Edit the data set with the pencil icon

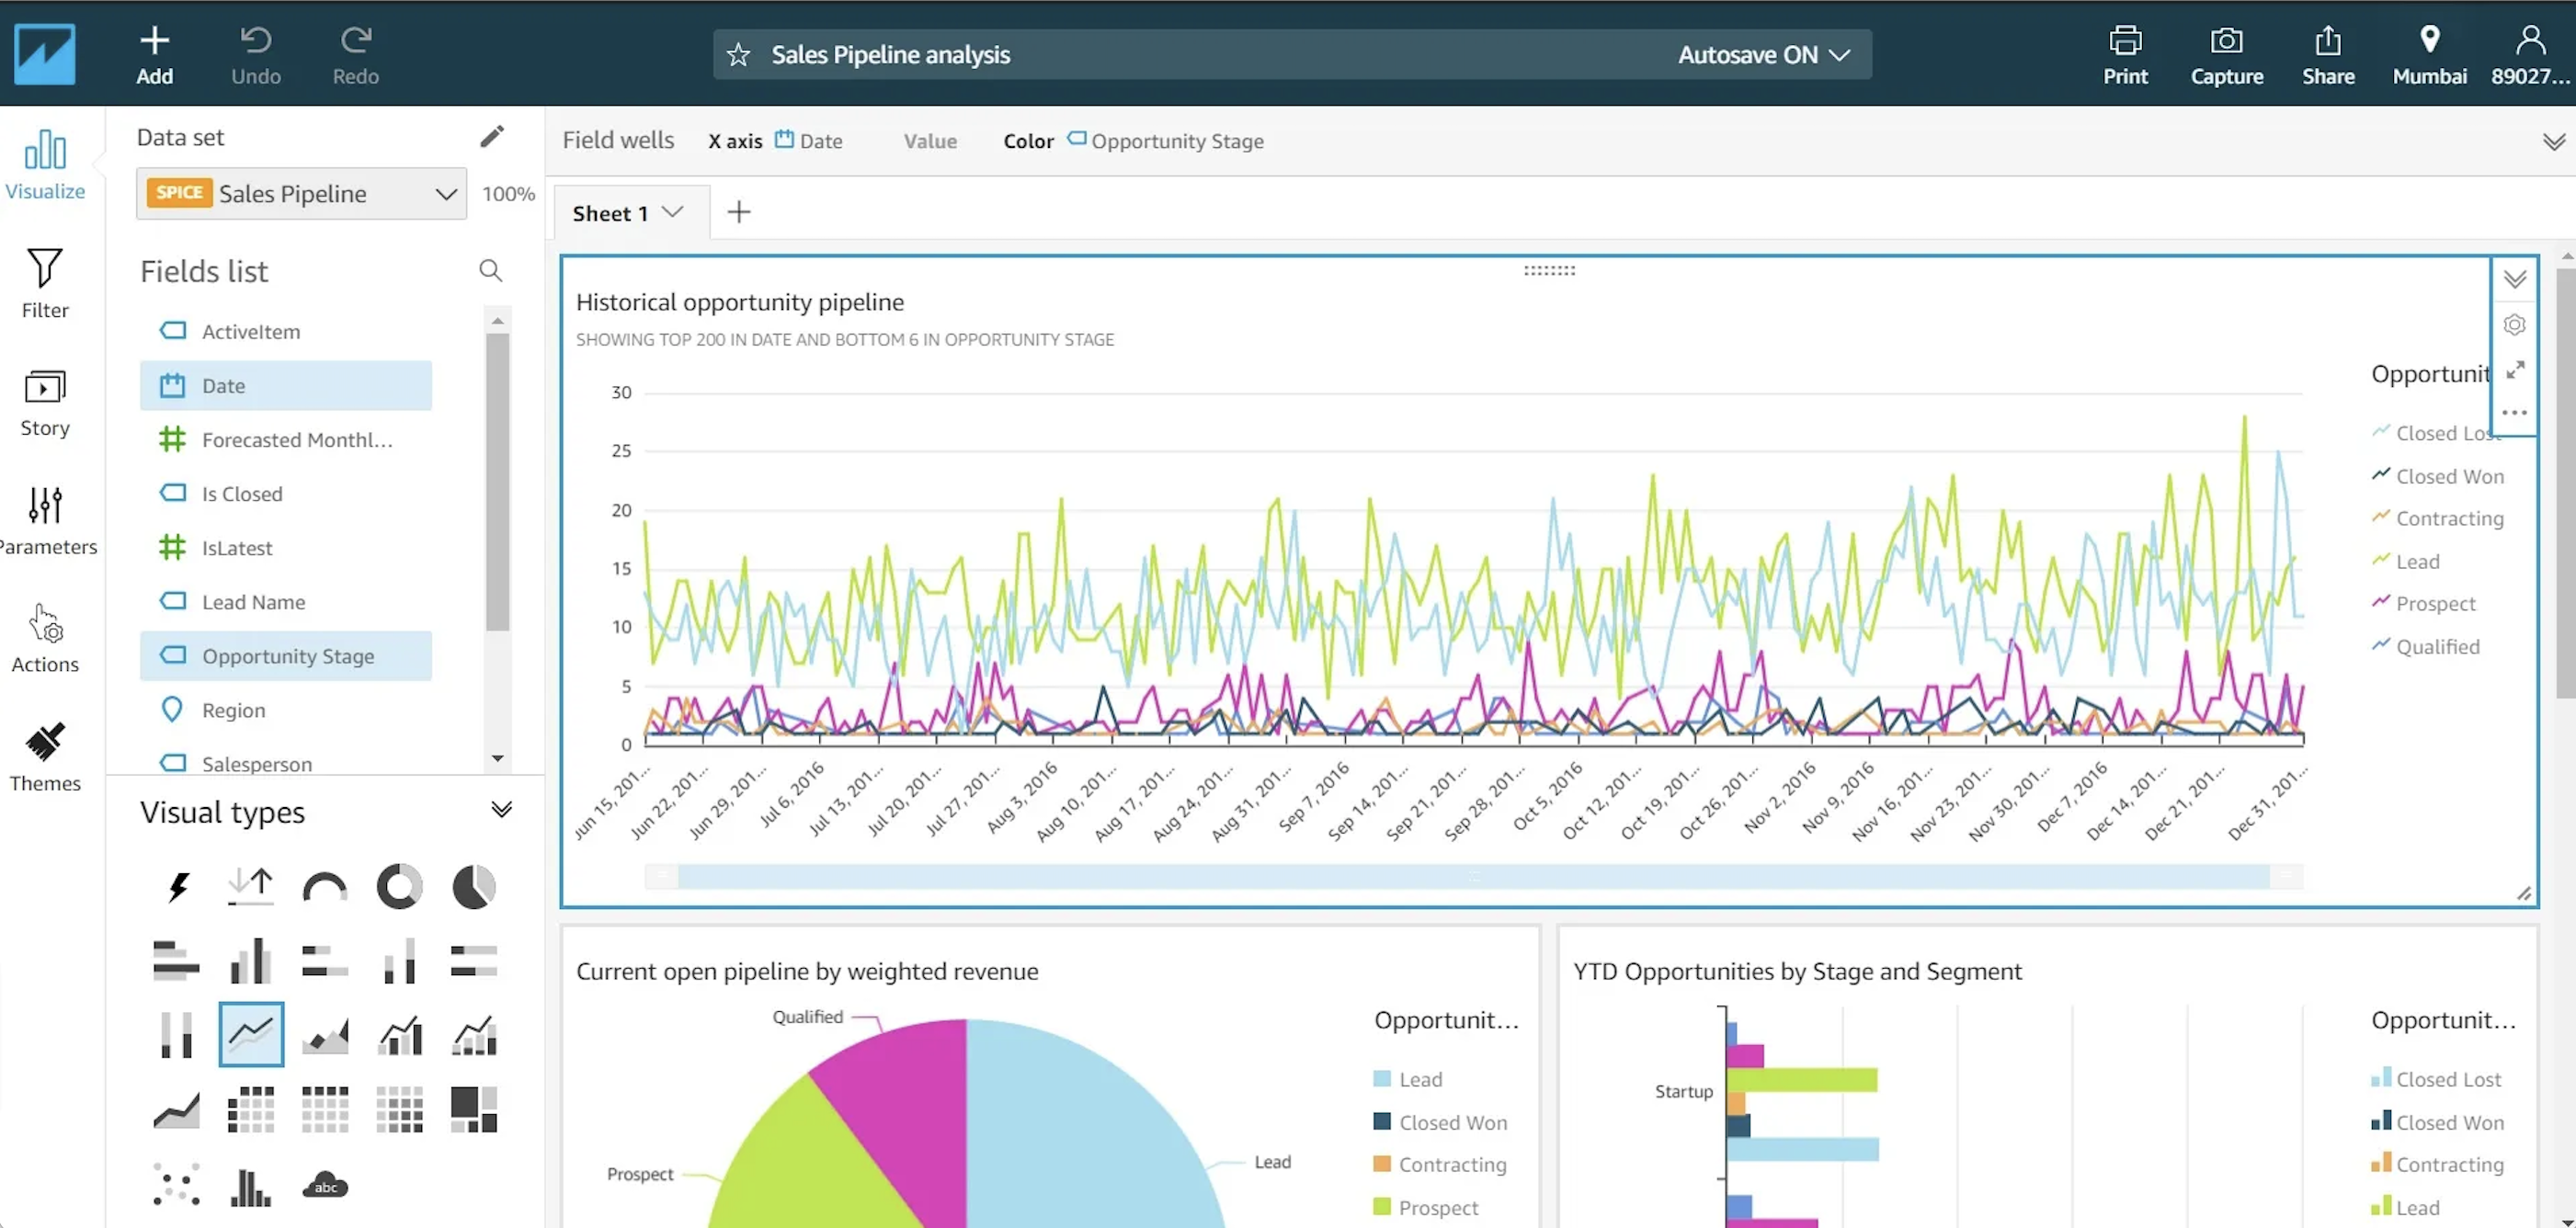click(491, 137)
